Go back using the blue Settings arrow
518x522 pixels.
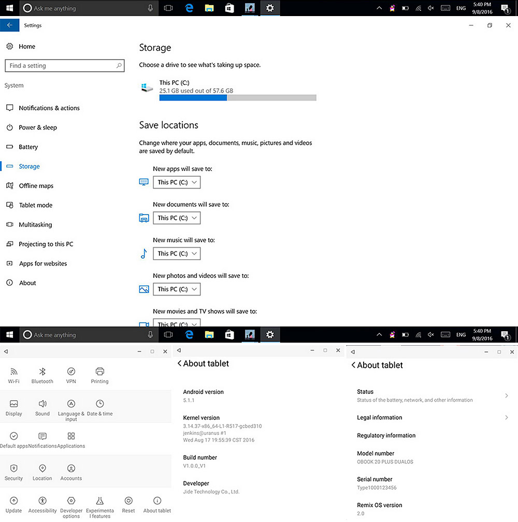pyautogui.click(x=10, y=25)
